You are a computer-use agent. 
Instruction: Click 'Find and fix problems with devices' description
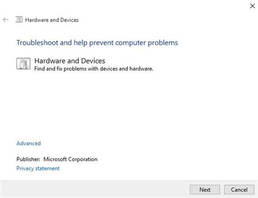click(94, 69)
